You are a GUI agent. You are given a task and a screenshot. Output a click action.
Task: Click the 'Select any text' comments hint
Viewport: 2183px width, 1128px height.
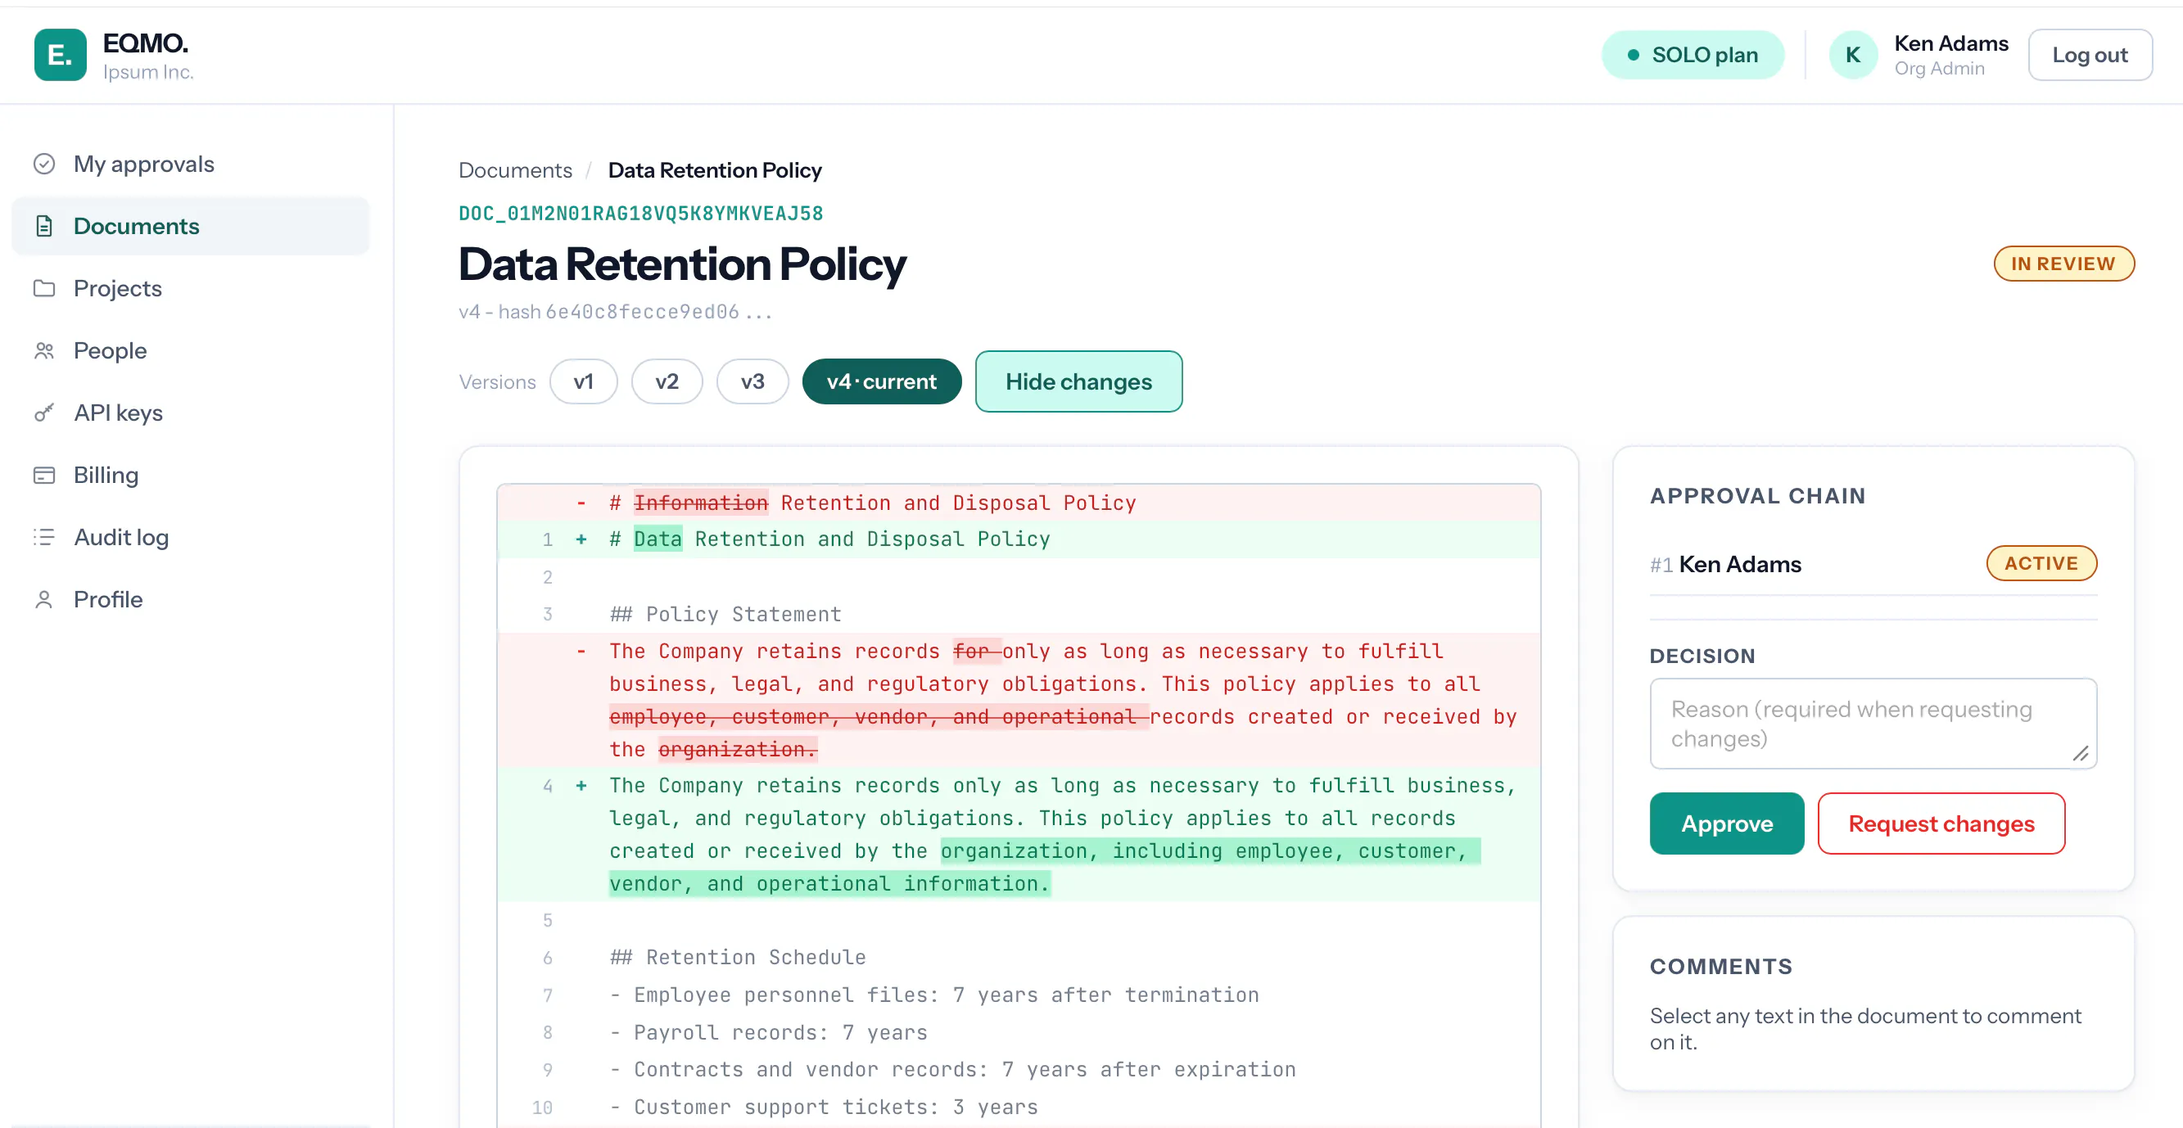click(x=1865, y=1029)
